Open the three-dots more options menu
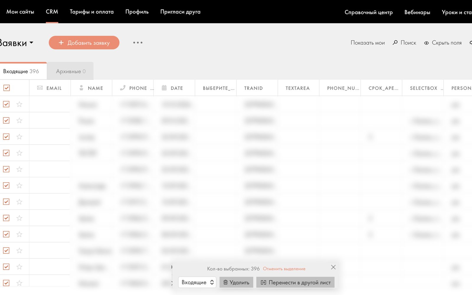Image resolution: width=472 pixels, height=295 pixels. (x=138, y=43)
